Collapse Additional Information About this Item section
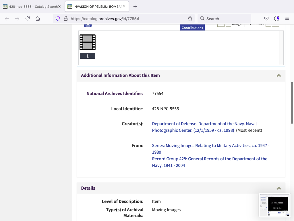This screenshot has height=221, width=294. click(278, 75)
